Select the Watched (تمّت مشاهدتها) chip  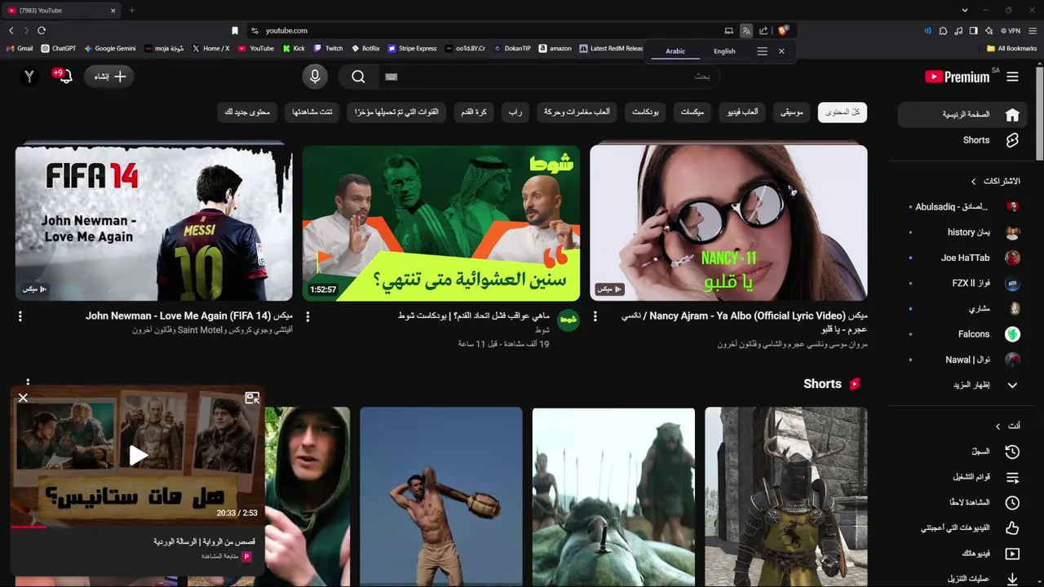point(312,113)
